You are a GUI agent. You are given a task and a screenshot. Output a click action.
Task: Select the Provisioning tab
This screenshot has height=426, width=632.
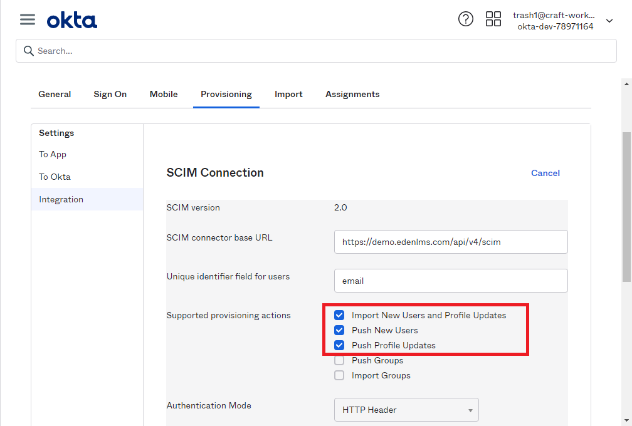click(226, 94)
